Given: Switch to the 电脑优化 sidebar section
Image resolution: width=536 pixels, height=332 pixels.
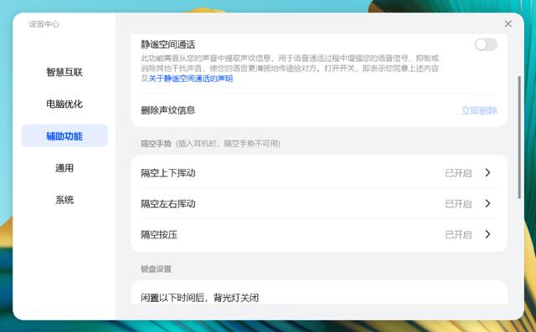Looking at the screenshot, I should (x=64, y=104).
